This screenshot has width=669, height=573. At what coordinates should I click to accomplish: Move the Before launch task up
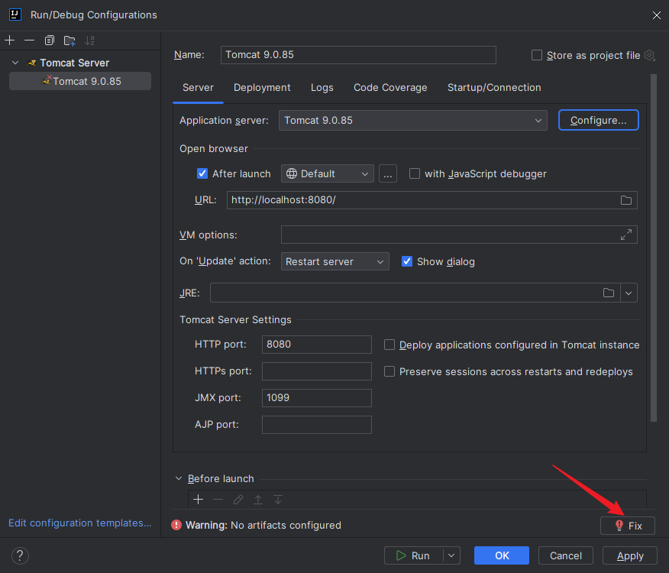[x=258, y=500]
